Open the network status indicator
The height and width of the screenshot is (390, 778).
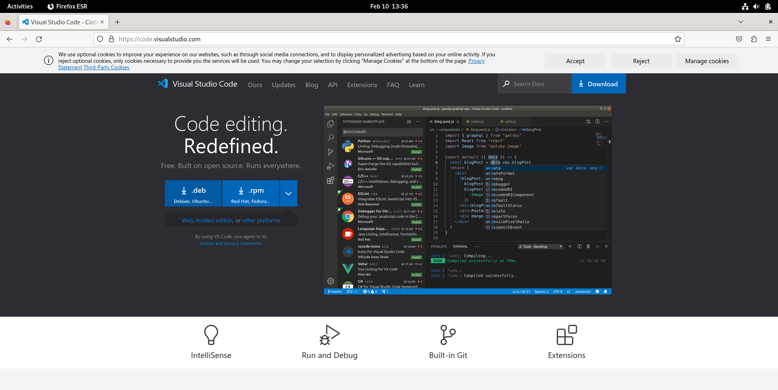(x=745, y=6)
